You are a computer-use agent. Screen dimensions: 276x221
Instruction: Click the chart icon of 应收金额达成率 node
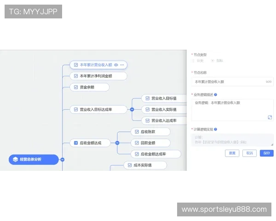tap(137, 154)
